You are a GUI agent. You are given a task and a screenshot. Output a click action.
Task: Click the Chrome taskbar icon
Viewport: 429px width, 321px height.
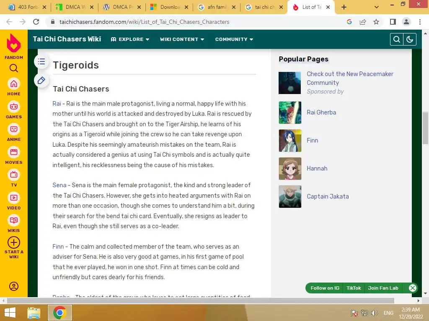point(60,313)
